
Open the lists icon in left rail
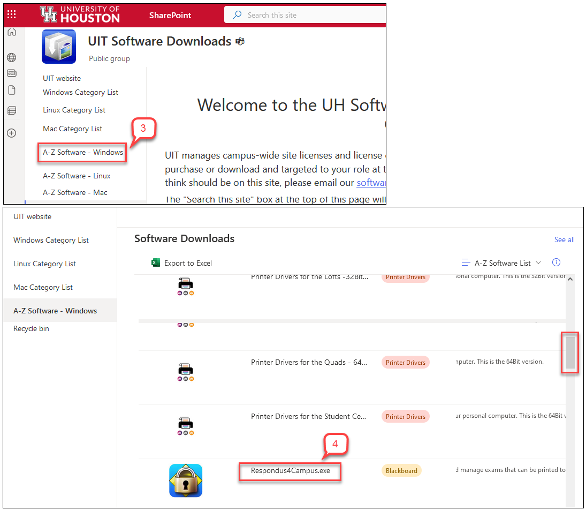(x=12, y=110)
